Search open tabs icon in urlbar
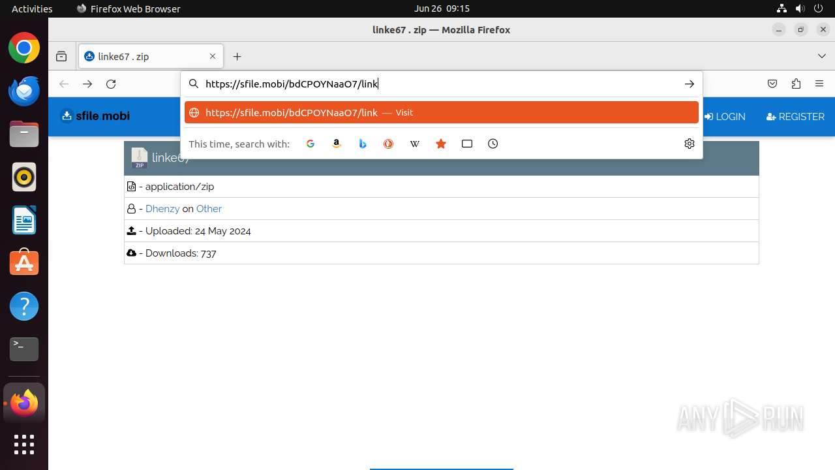Image resolution: width=835 pixels, height=470 pixels. click(467, 144)
